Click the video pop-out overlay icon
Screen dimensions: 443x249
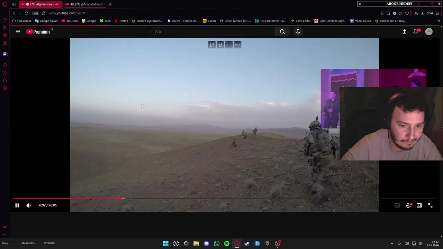(x=212, y=45)
